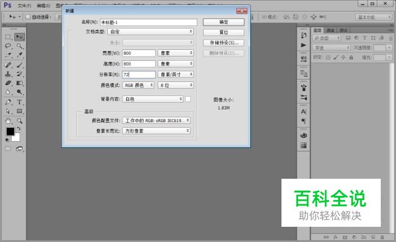Open the workspace switcher dropdown
The width and height of the screenshot is (396, 242).
tap(373, 17)
